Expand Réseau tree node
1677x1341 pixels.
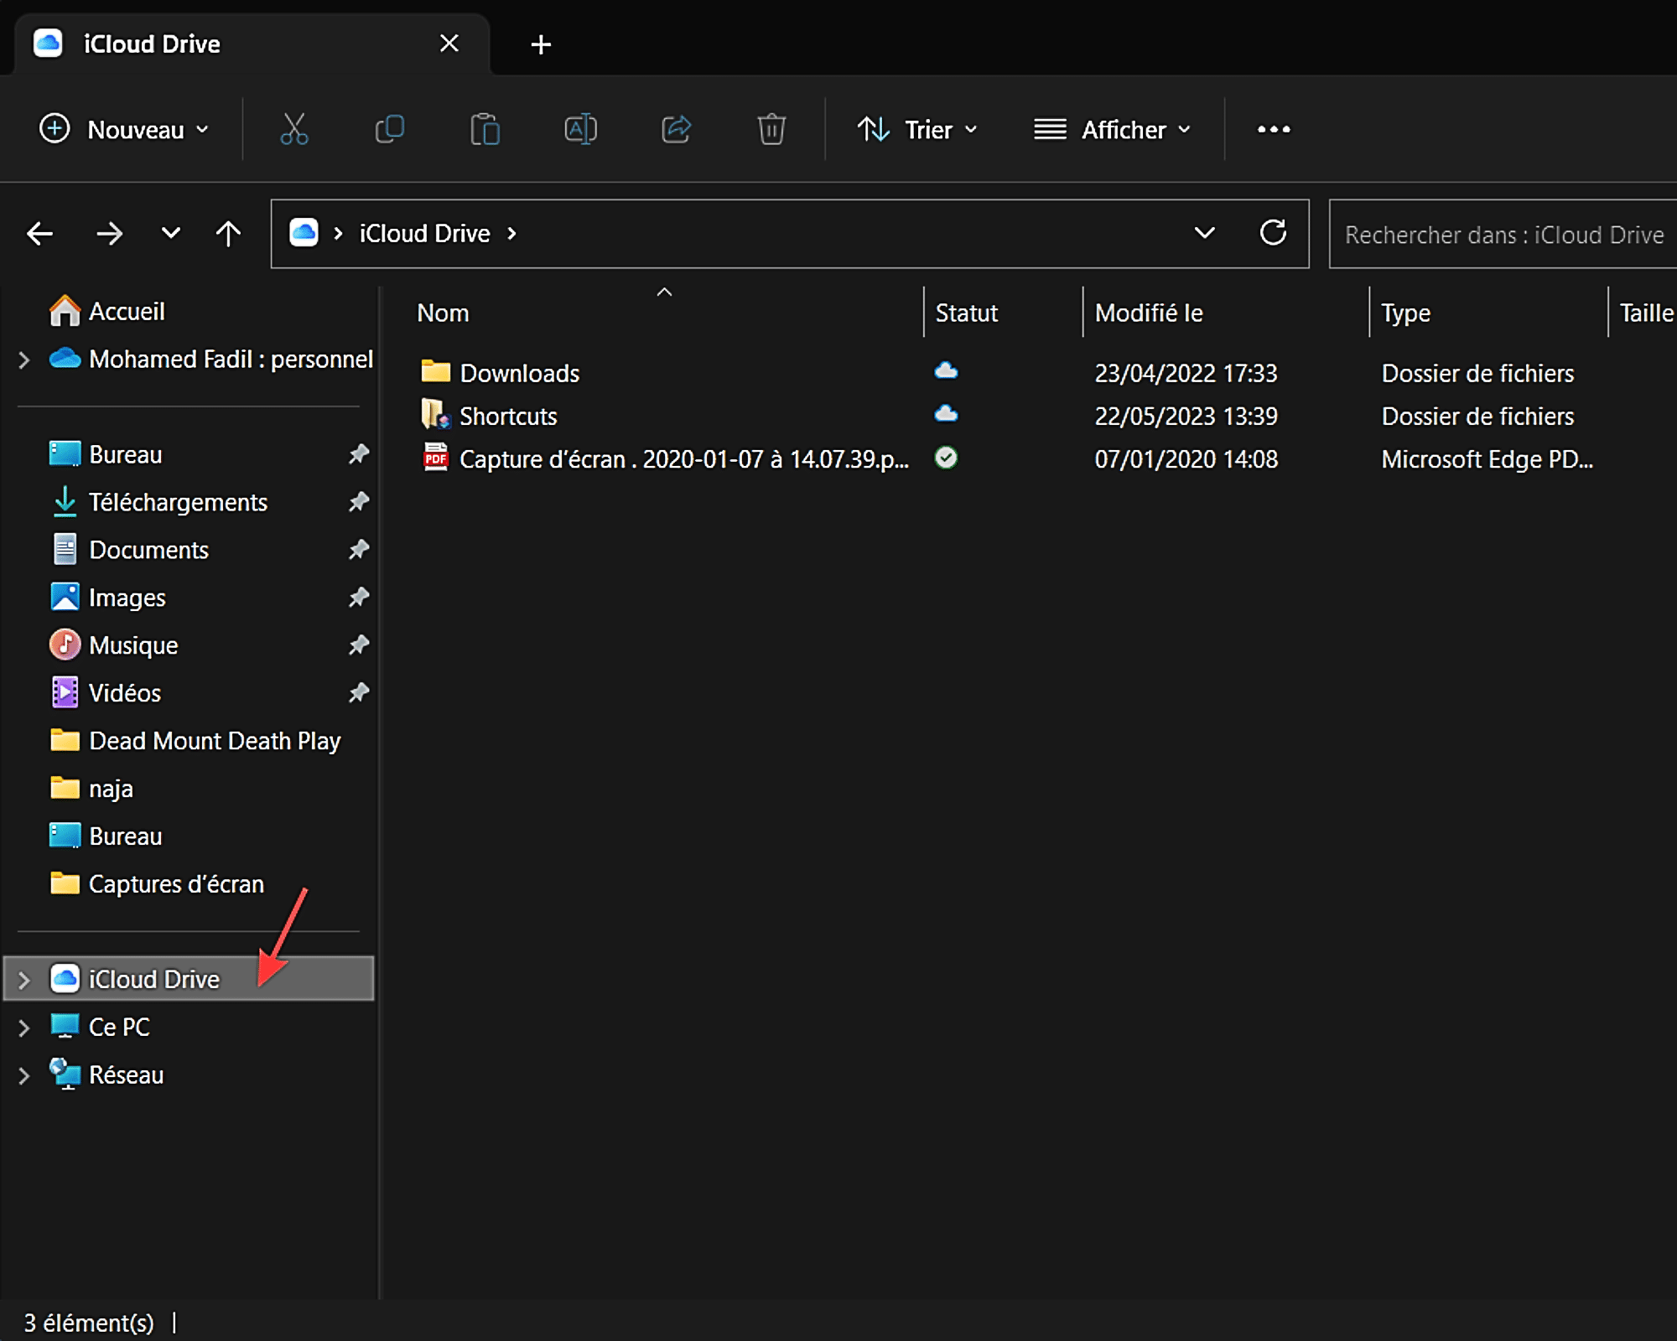tap(23, 1075)
